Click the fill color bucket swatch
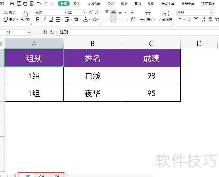219x177 pixels. (x=76, y=19)
